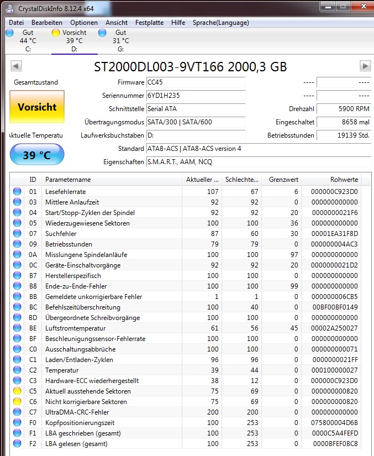Click the yellow status orb for drive D:

(x=55, y=33)
